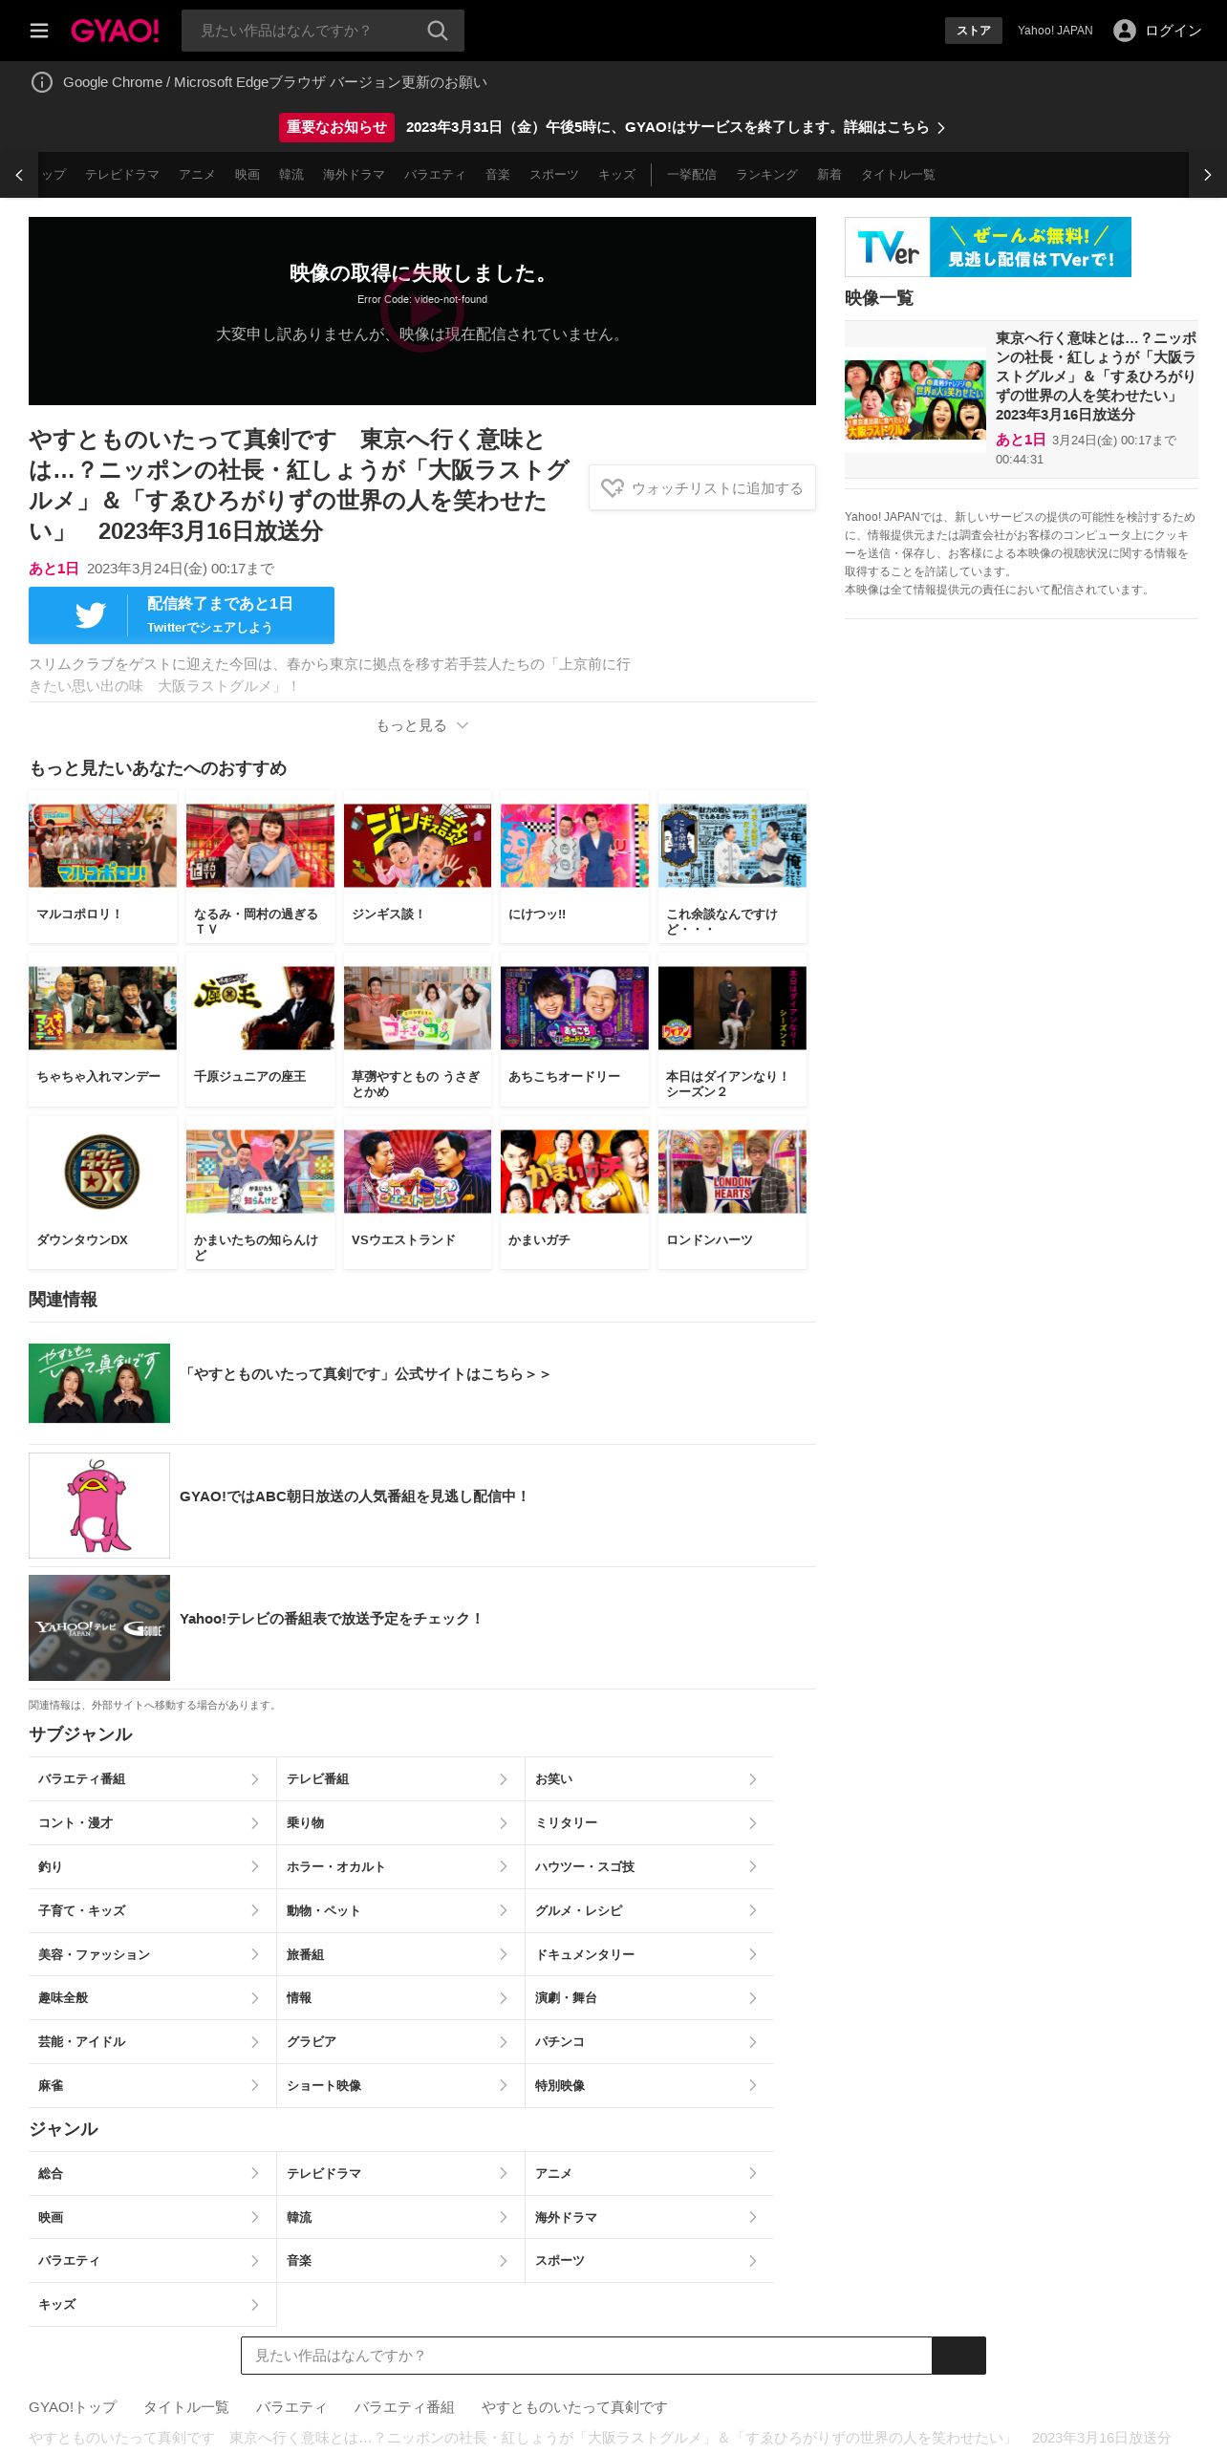The width and height of the screenshot is (1227, 2454).
Task: Select 一挙配信 tab in category bar
Action: pyautogui.click(x=692, y=175)
